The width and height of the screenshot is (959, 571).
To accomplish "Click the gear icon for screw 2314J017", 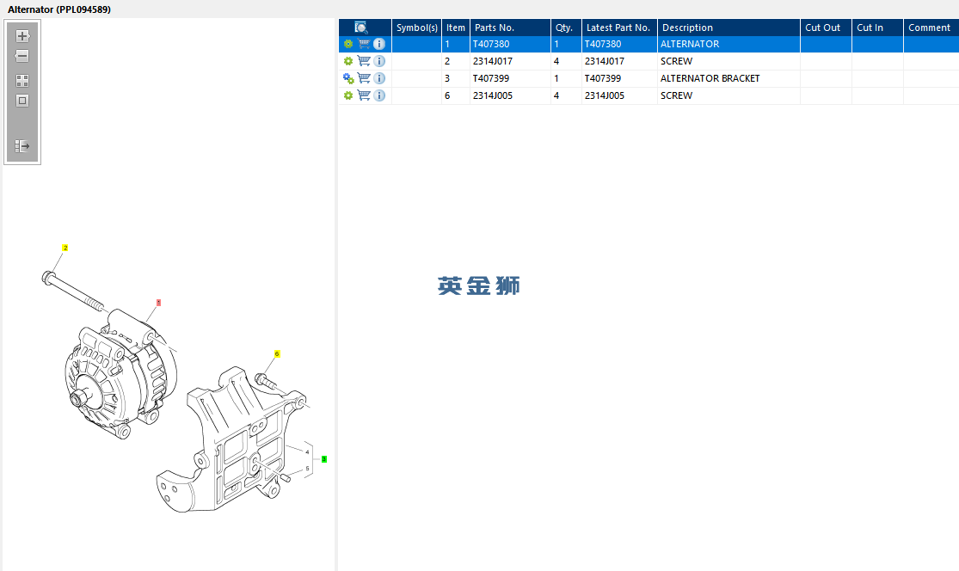I will click(348, 61).
